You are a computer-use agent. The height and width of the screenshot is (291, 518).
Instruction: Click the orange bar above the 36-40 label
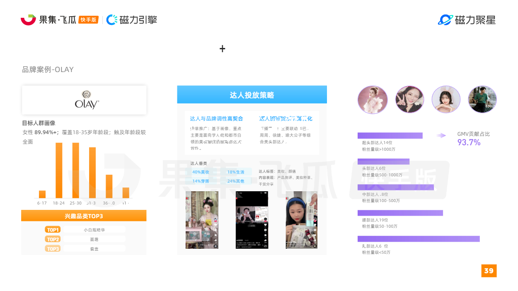coord(109,186)
